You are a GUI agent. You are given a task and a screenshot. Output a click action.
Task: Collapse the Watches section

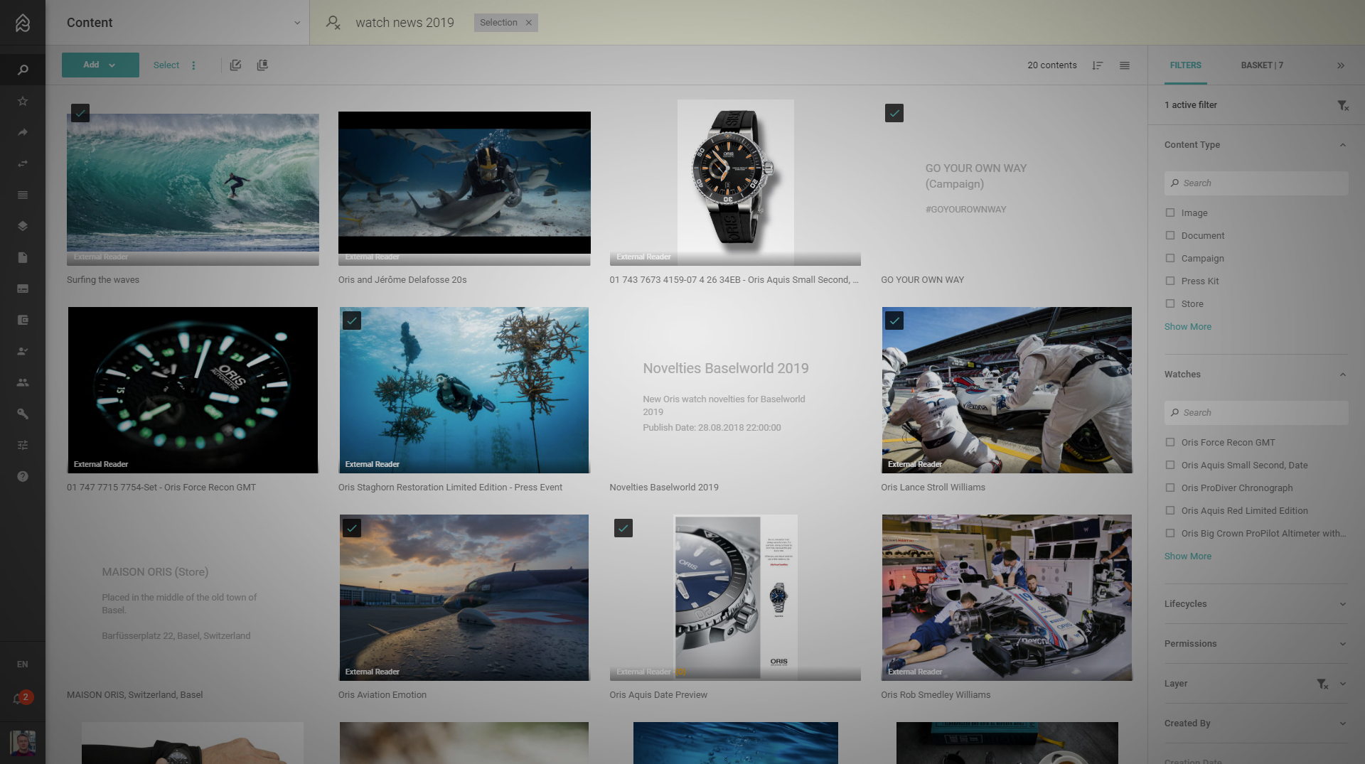[x=1342, y=375]
